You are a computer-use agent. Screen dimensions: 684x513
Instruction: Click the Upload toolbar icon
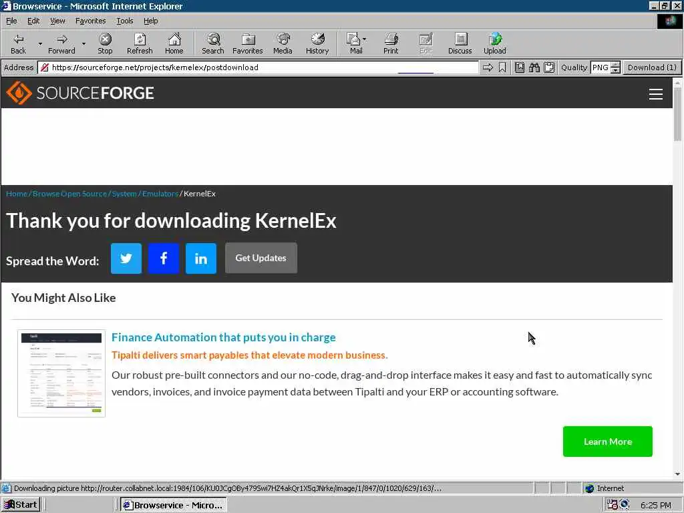[495, 43]
